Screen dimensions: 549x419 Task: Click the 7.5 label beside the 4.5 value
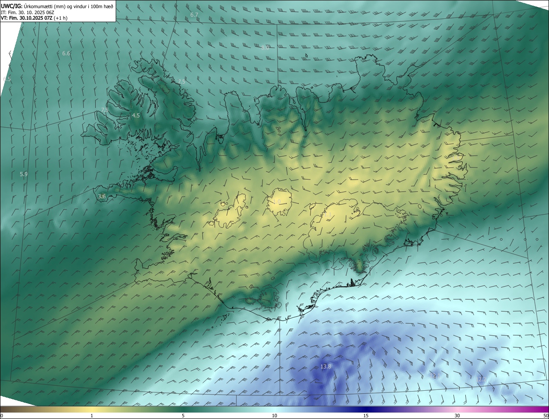105,110
